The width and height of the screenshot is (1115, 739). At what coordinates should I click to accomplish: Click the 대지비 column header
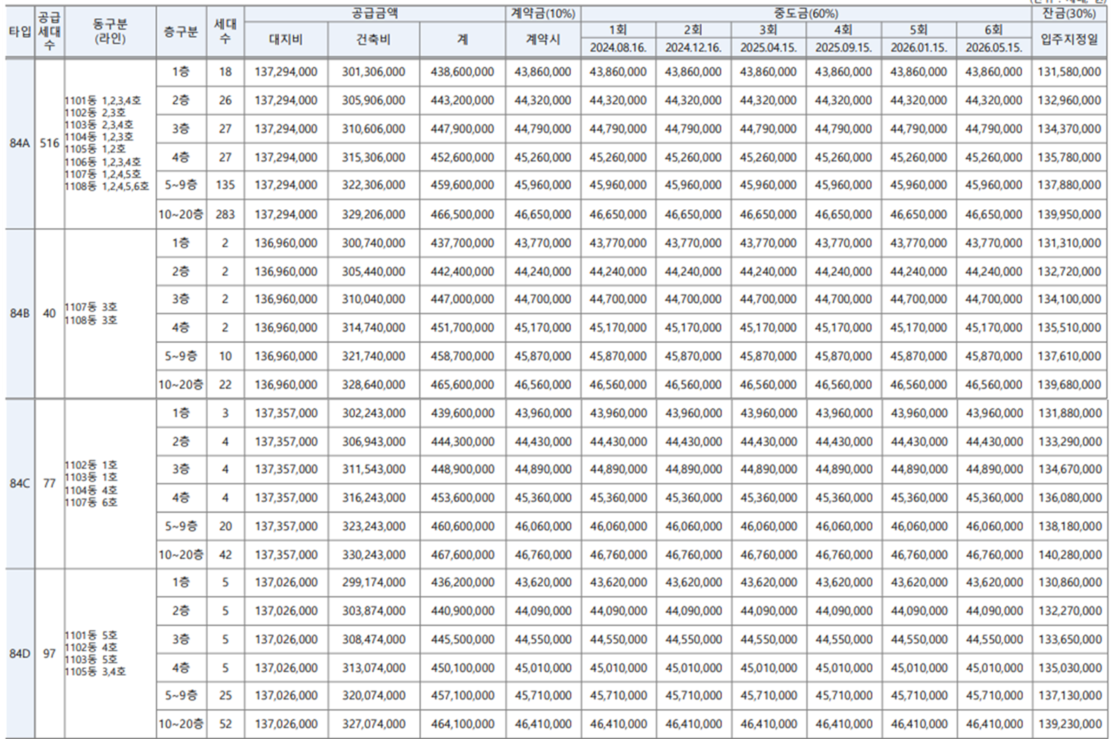[x=286, y=40]
